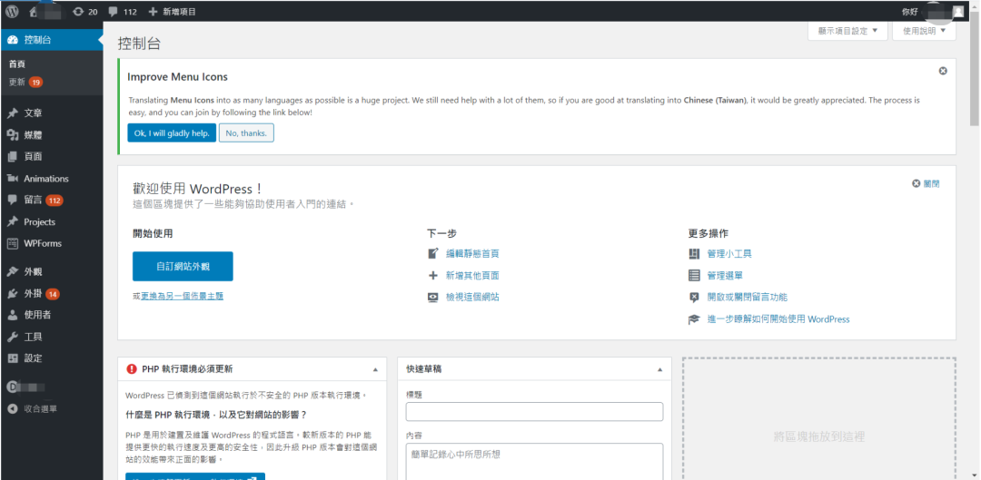Open the site home icon in admin bar
Screen dimensions: 981x480
34,11
